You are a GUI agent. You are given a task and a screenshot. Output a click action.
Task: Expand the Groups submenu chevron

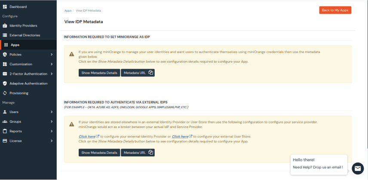tap(52, 122)
